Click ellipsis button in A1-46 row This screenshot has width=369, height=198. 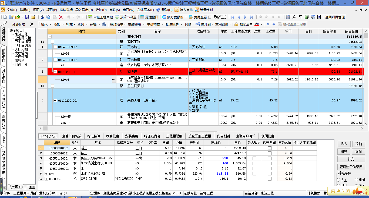(x=114, y=79)
